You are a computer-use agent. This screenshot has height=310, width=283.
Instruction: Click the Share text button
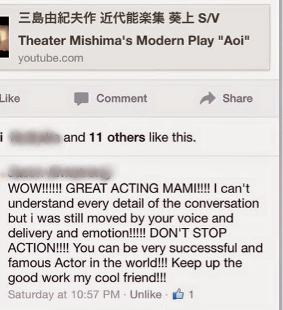click(x=238, y=98)
